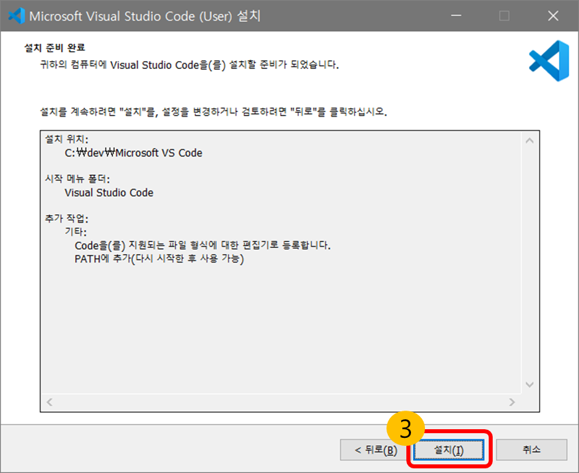Click the 'Visual Studio Code' start menu folder text

click(x=109, y=192)
